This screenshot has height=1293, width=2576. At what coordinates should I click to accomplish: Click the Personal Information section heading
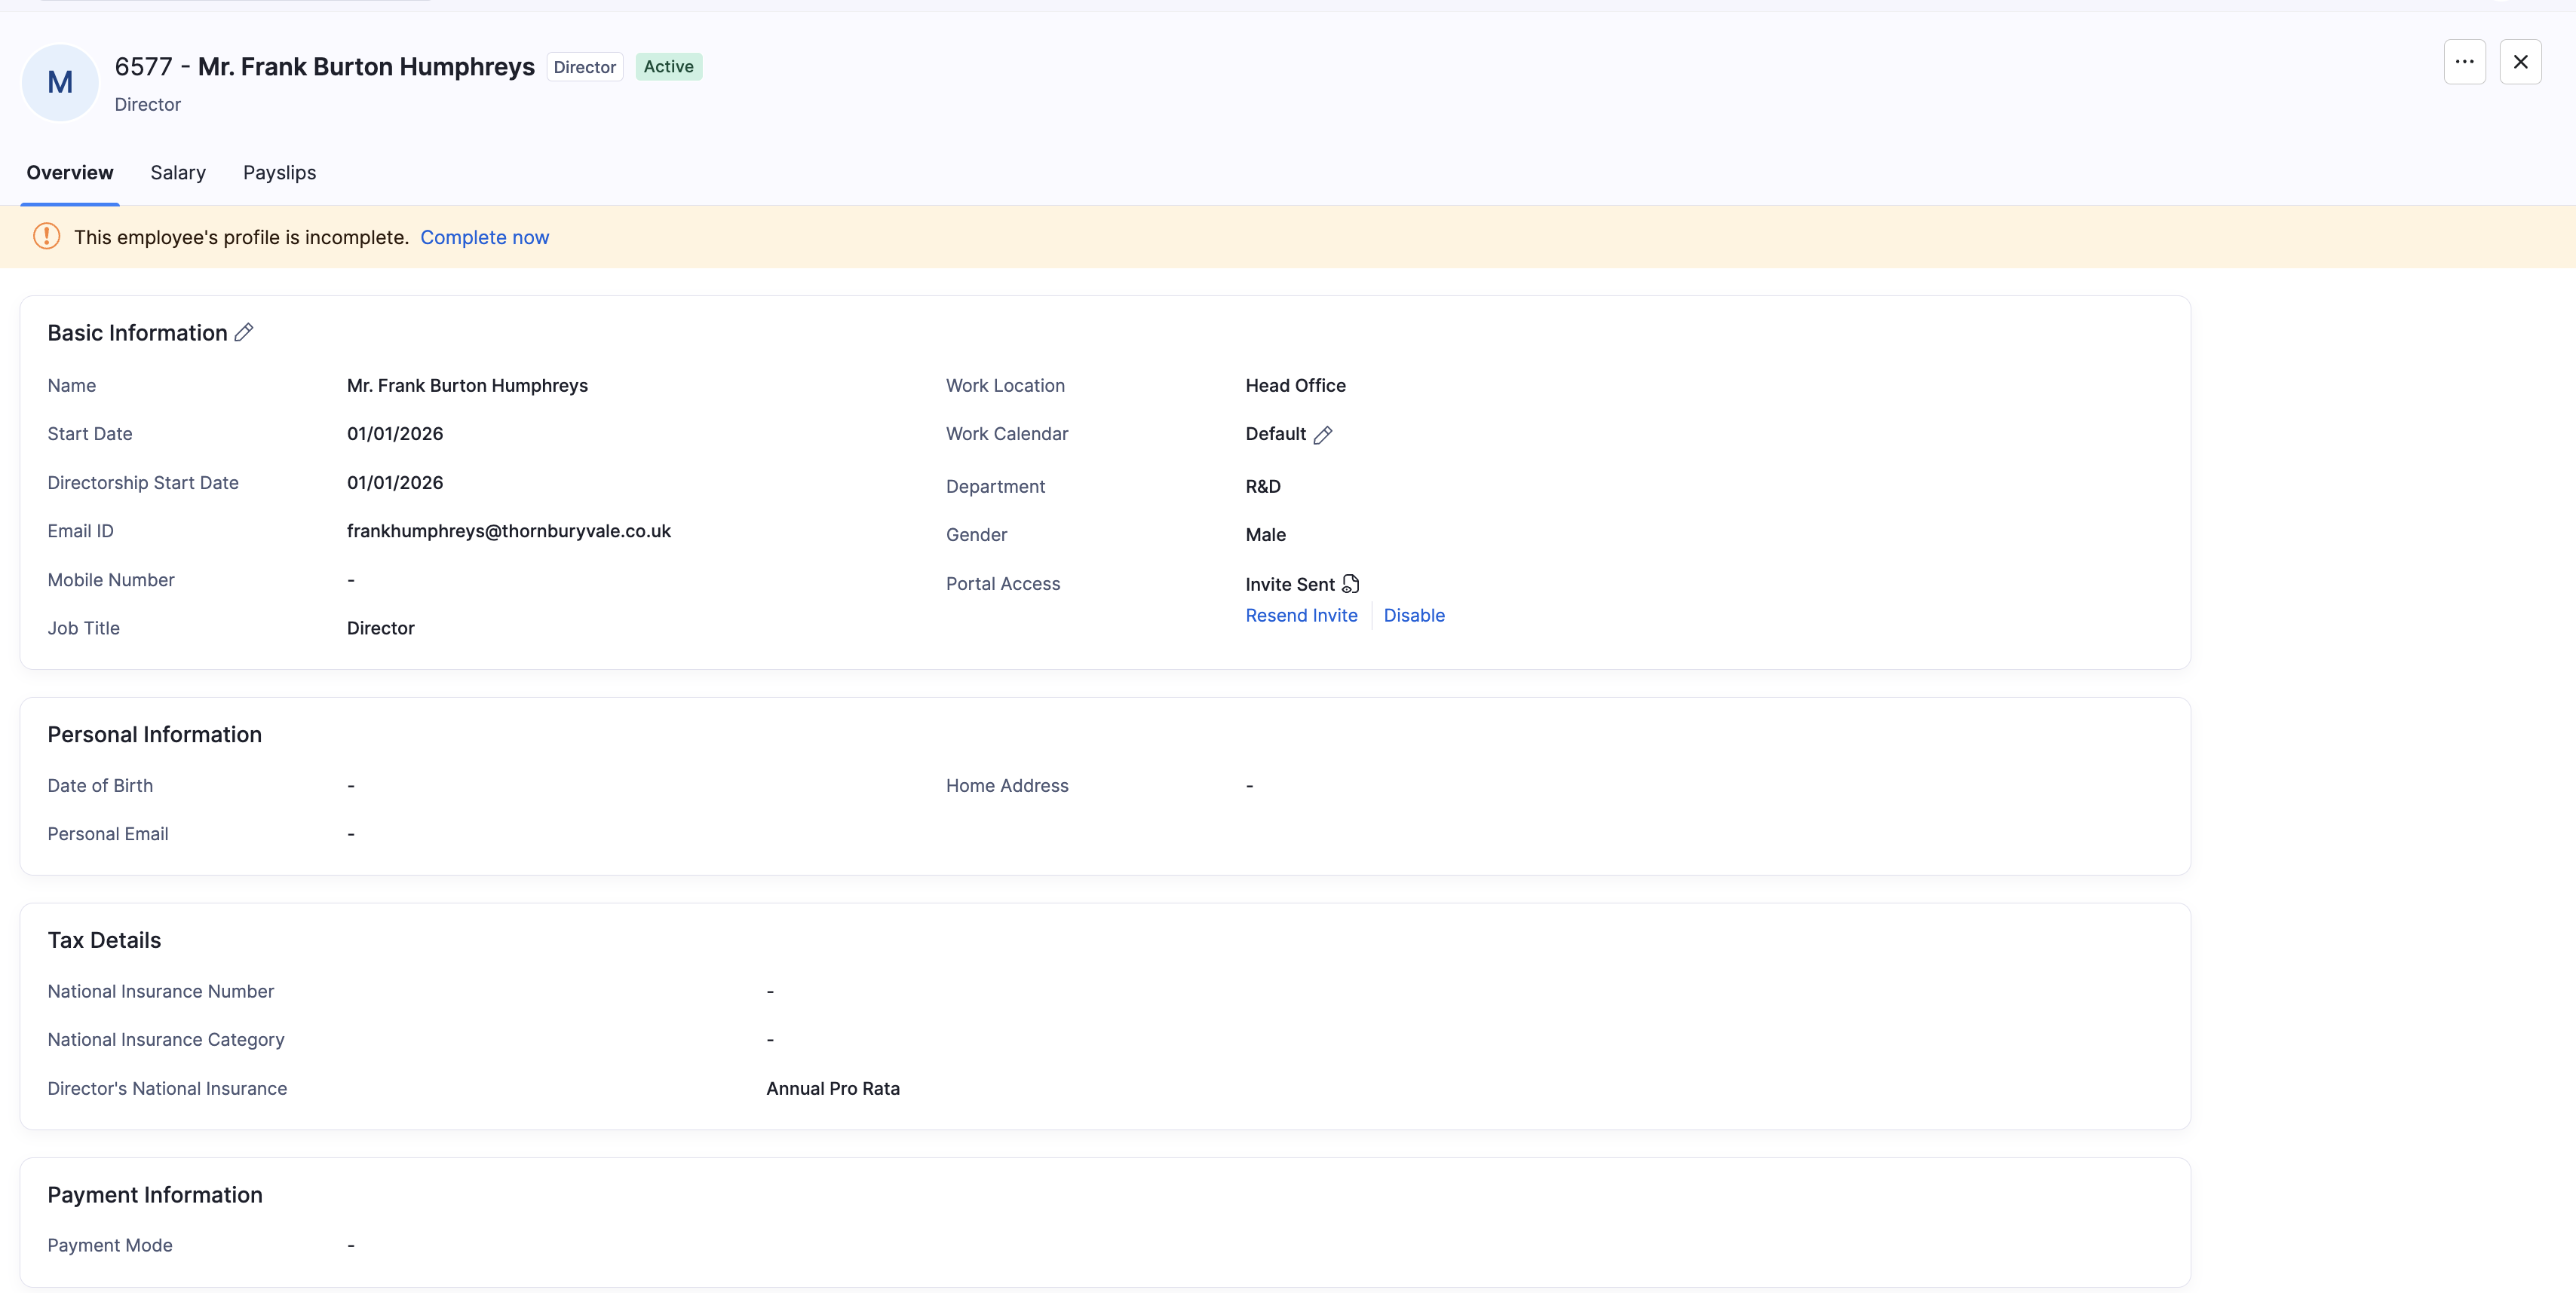point(155,735)
